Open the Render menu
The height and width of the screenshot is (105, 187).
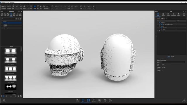point(23,4)
